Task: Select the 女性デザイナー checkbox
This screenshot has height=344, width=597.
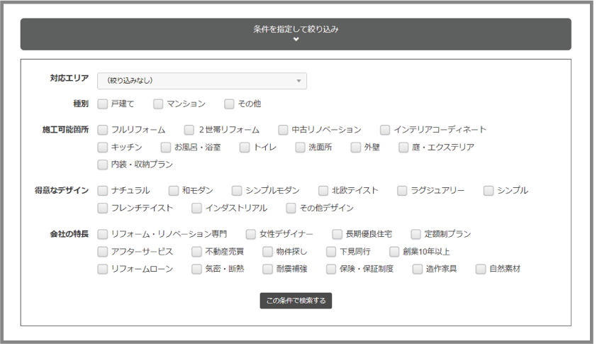Action: pyautogui.click(x=251, y=234)
